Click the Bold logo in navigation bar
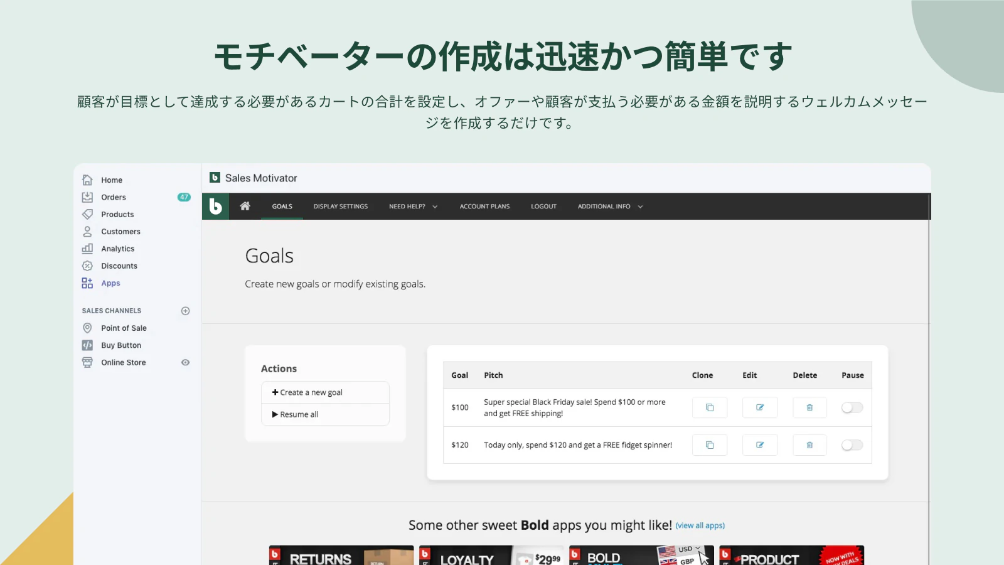Screen dimensions: 1004x565 (x=215, y=206)
